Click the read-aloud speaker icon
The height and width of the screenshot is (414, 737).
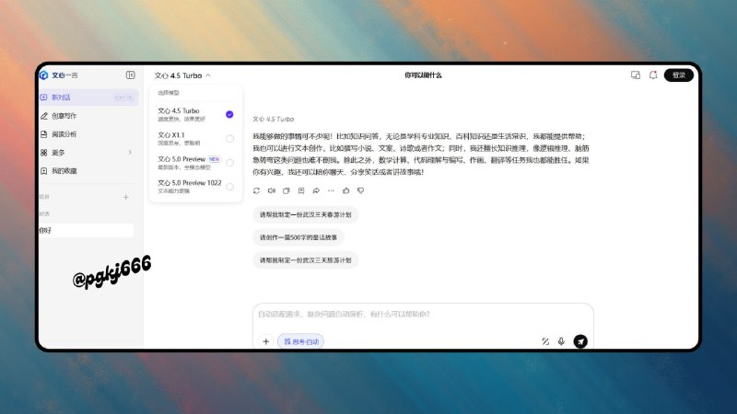(271, 190)
